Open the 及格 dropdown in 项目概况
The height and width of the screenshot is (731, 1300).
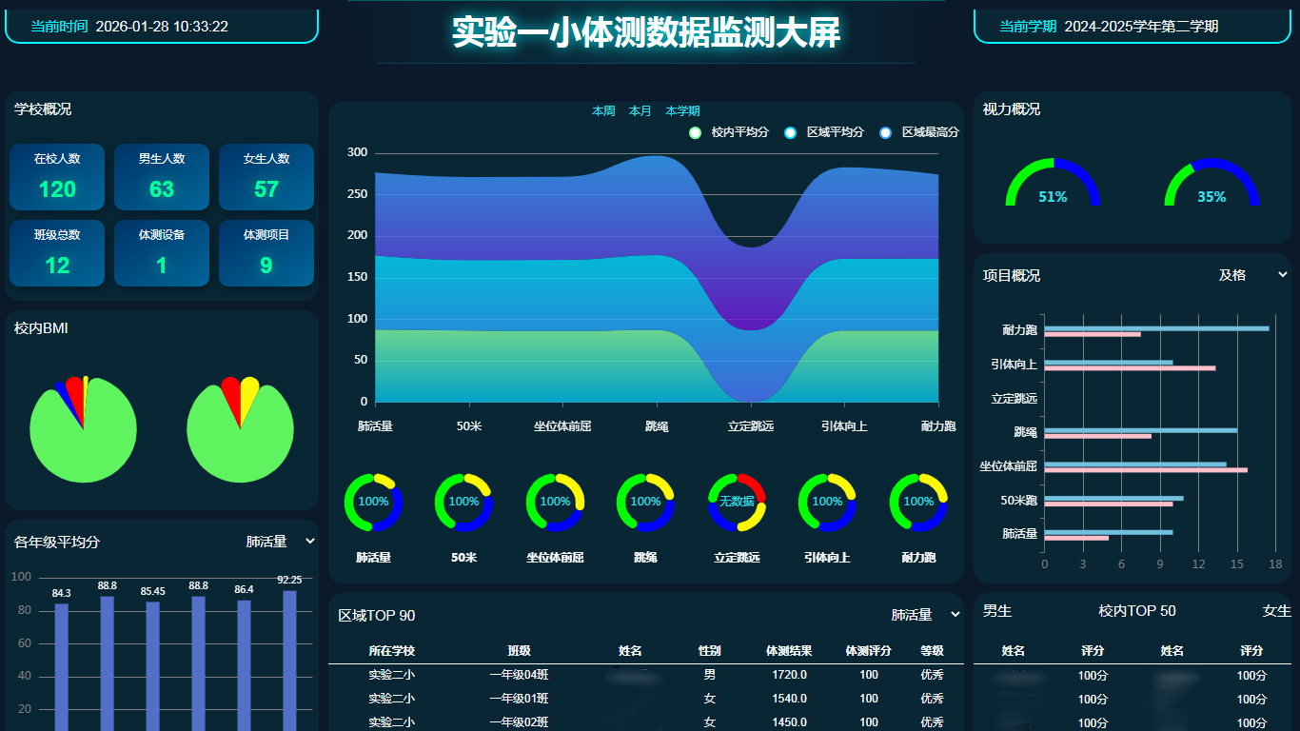[x=1251, y=275]
